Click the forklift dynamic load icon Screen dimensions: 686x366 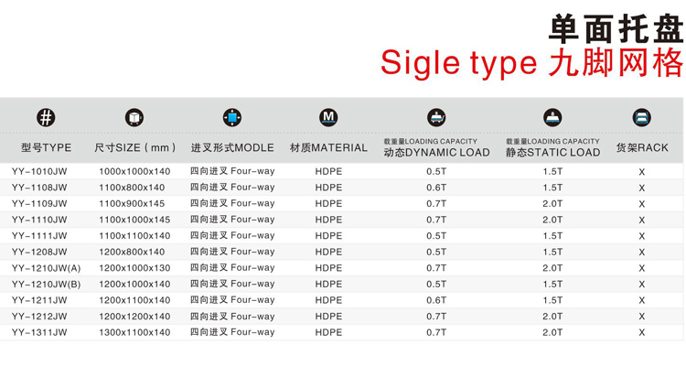[436, 117]
